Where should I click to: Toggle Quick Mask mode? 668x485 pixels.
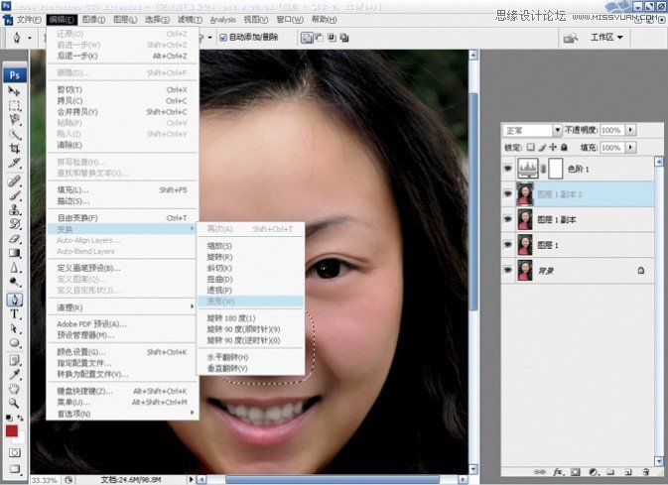tap(15, 452)
